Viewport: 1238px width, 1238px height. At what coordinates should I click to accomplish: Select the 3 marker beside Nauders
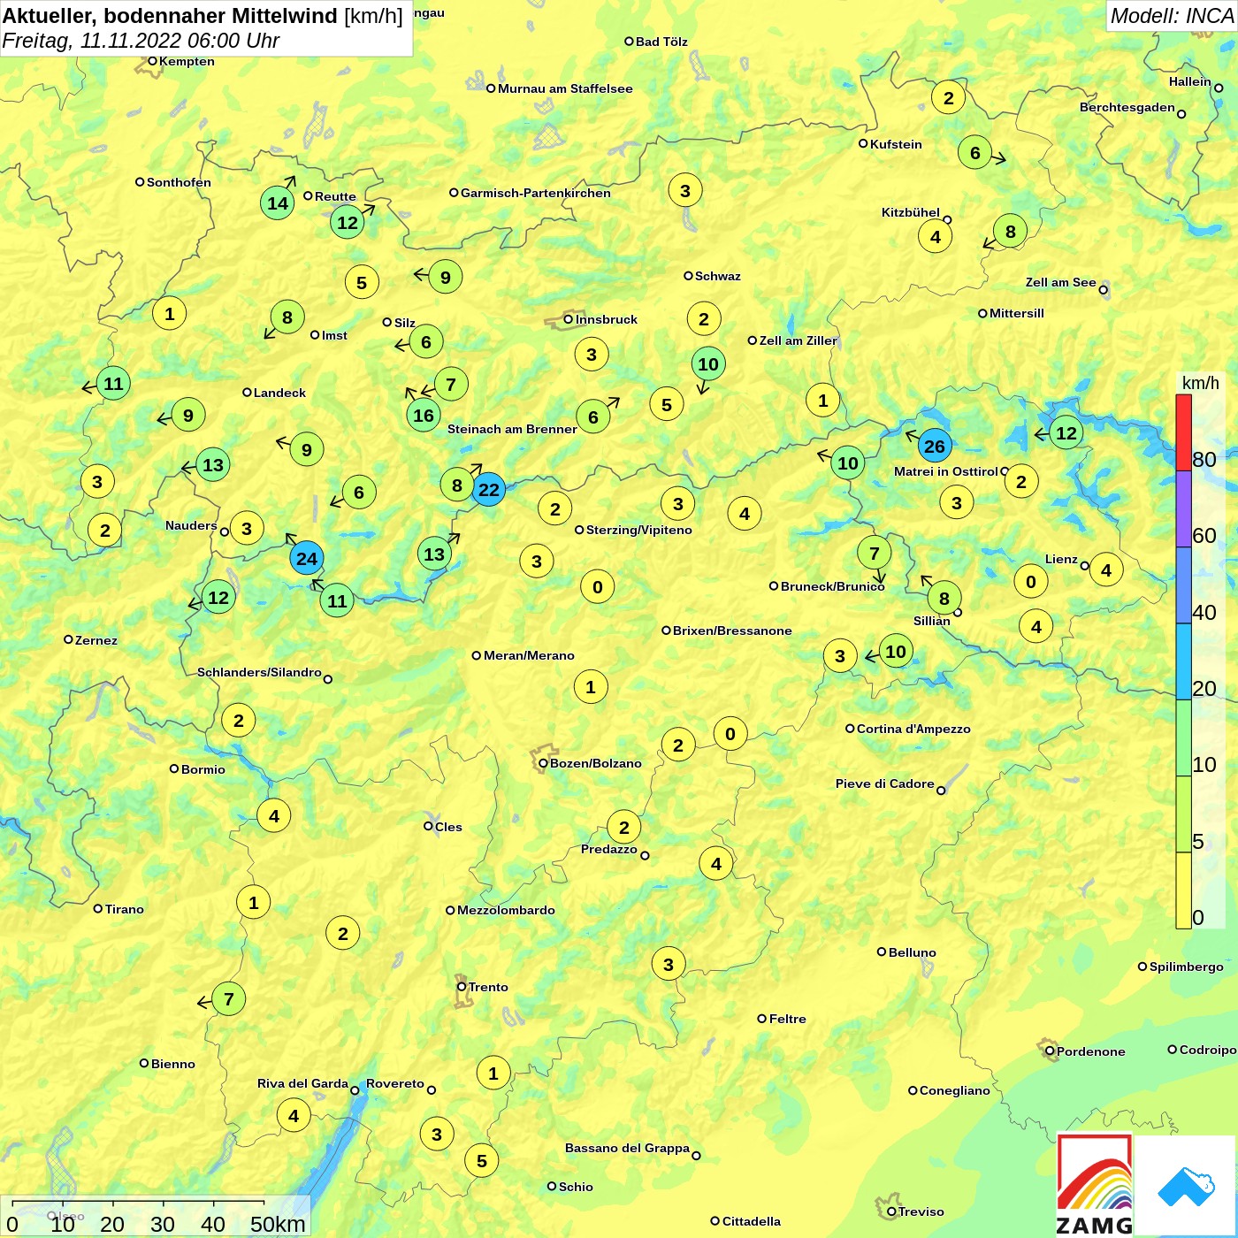tap(247, 530)
